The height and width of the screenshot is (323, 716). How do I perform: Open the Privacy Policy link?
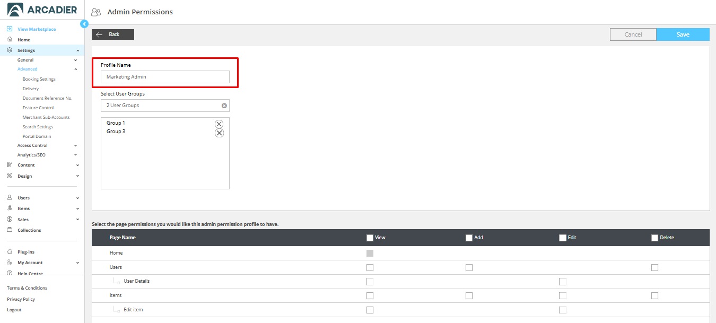[x=21, y=299]
